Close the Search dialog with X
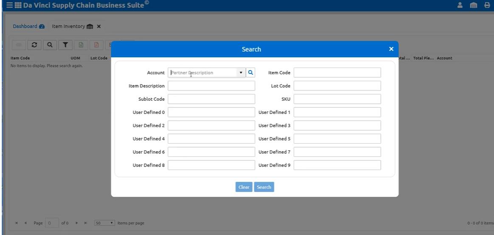The image size is (494, 235). [x=391, y=49]
